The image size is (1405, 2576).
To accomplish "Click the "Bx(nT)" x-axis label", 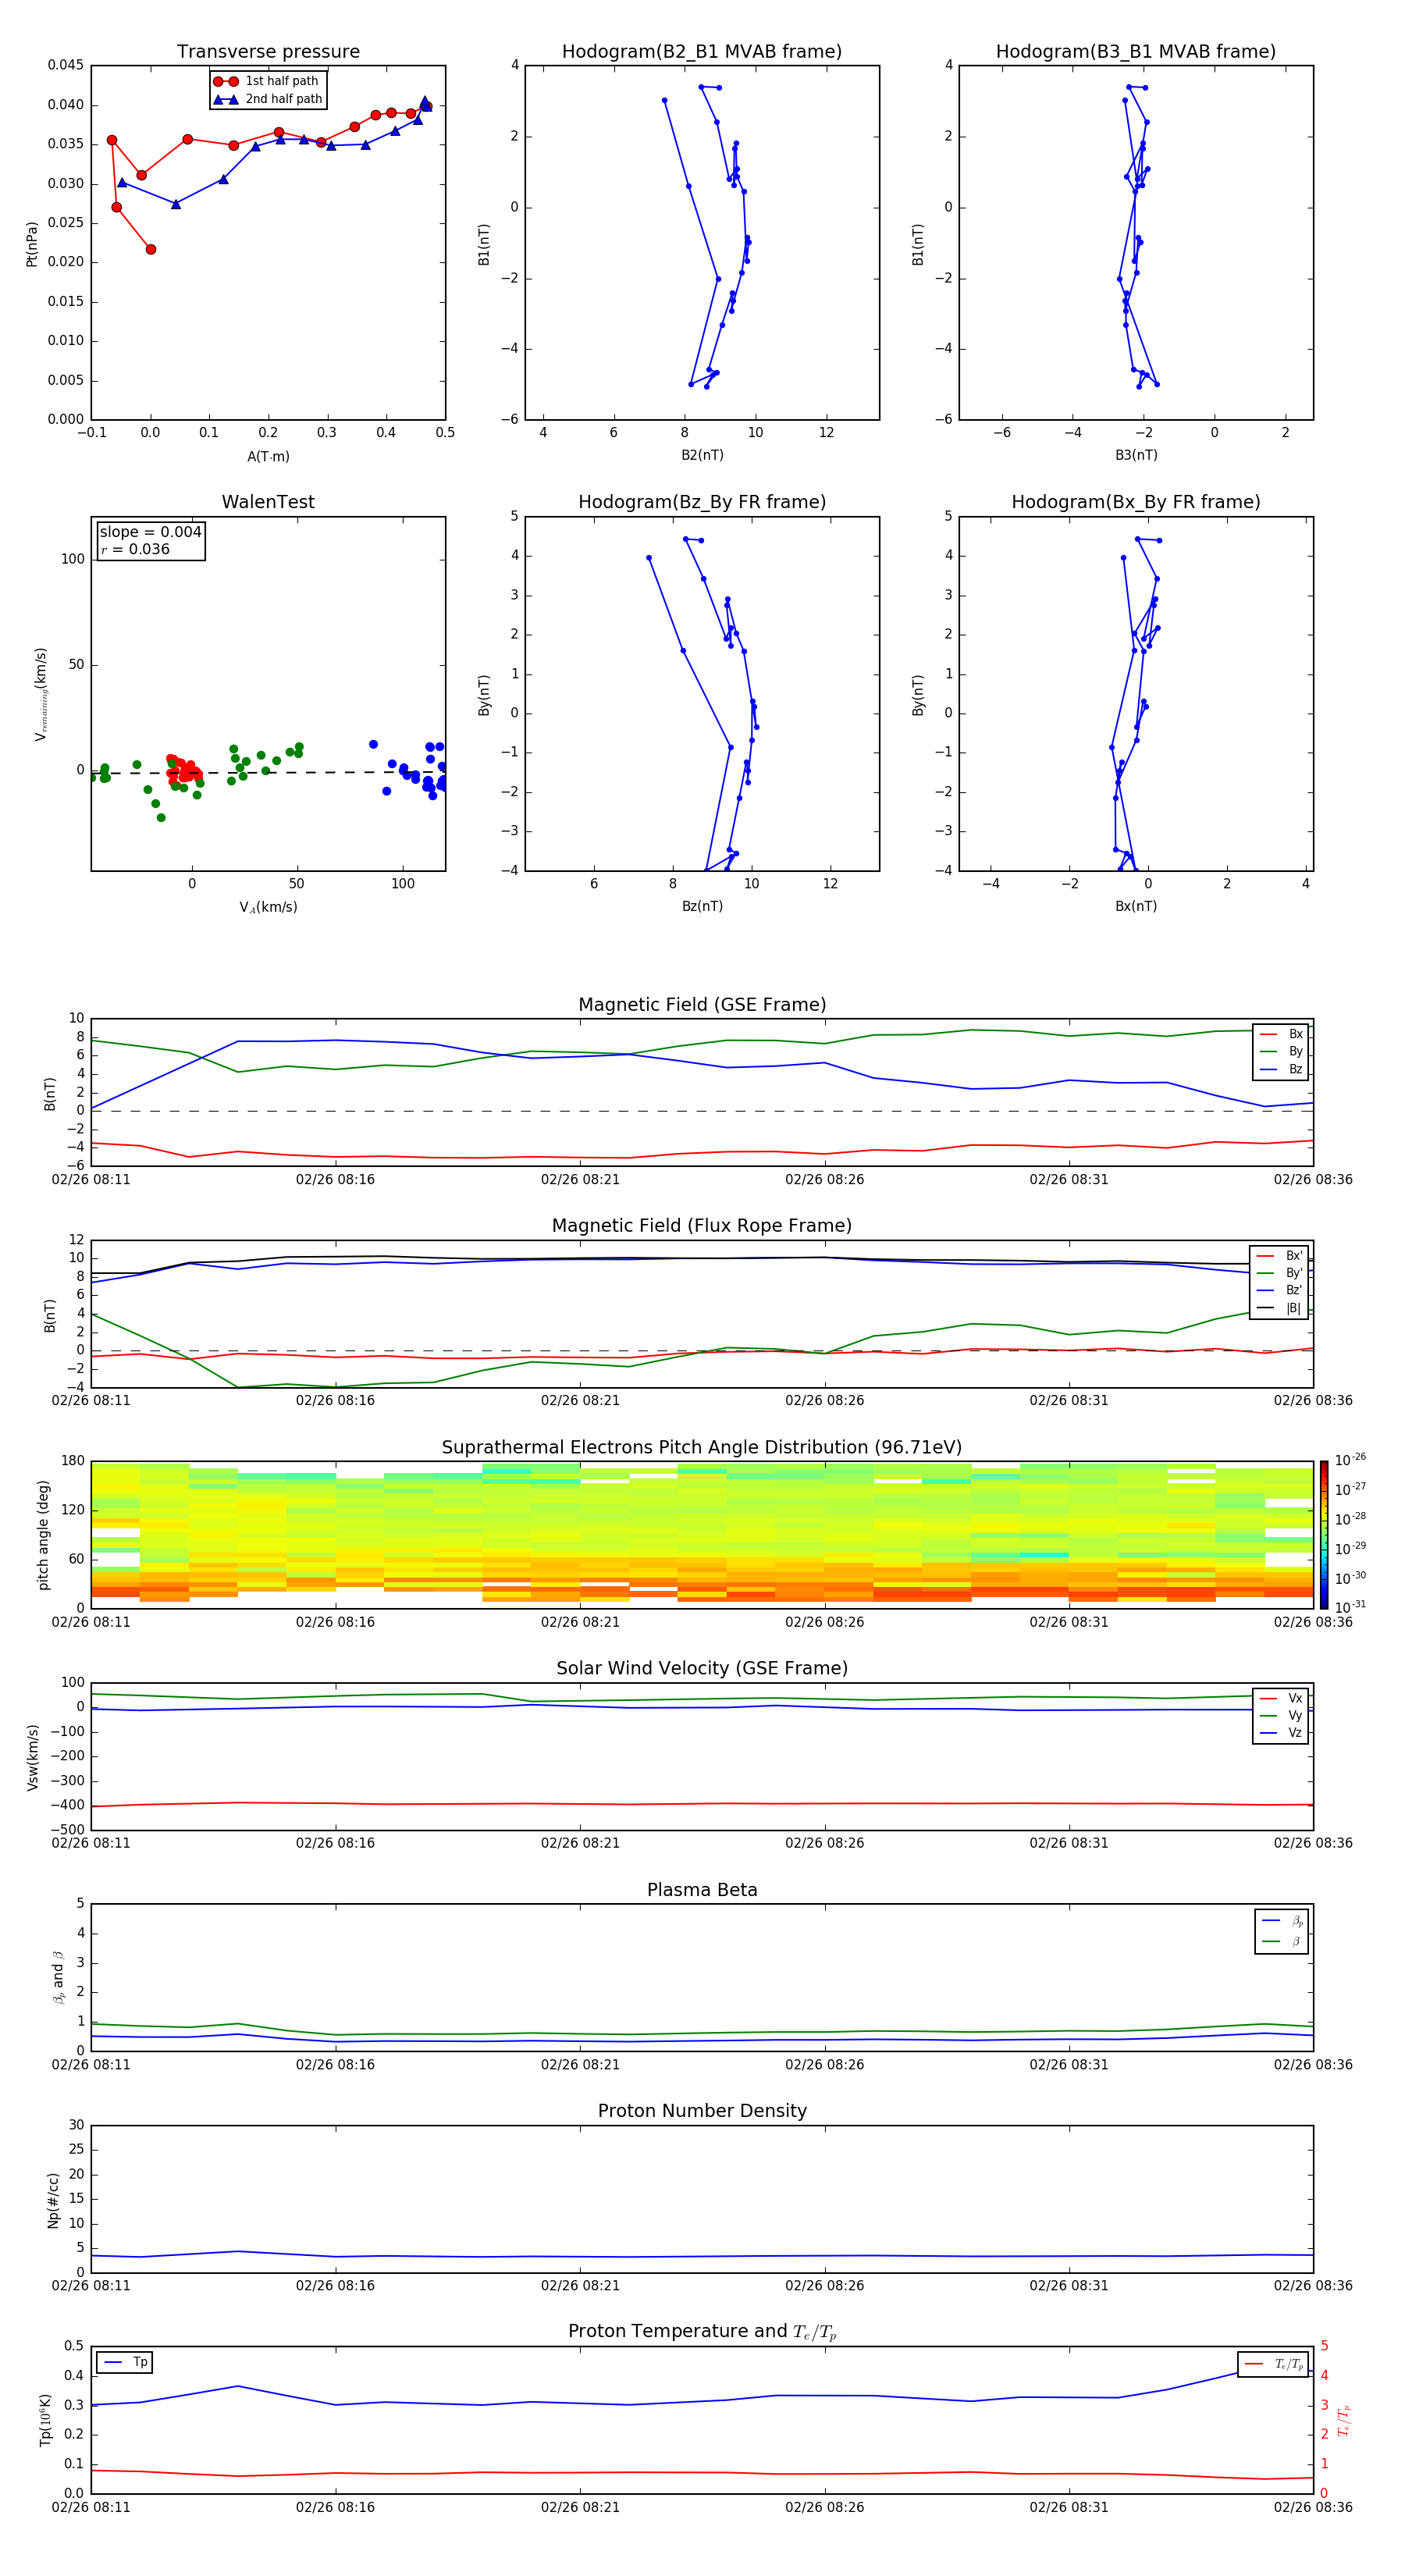I will (x=1136, y=907).
